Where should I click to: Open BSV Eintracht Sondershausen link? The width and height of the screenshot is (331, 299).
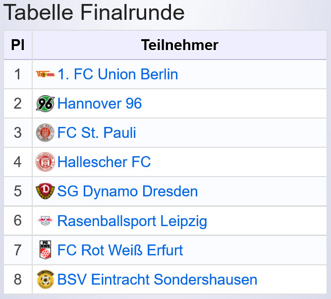(x=157, y=279)
